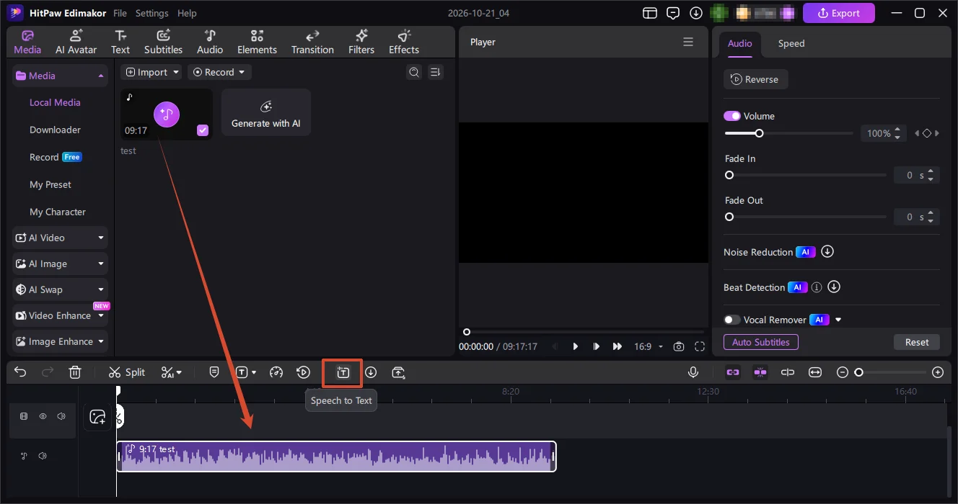Open the Record dropdown menu
The height and width of the screenshot is (504, 958).
tap(219, 72)
